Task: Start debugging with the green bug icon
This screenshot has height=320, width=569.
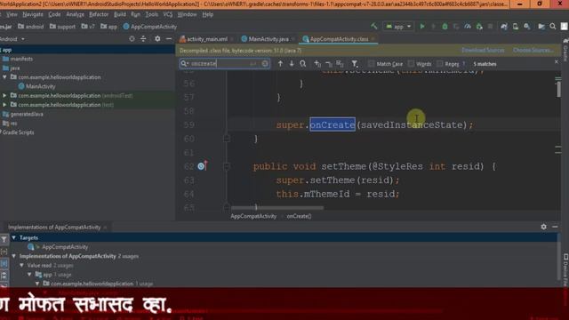Action: point(445,26)
